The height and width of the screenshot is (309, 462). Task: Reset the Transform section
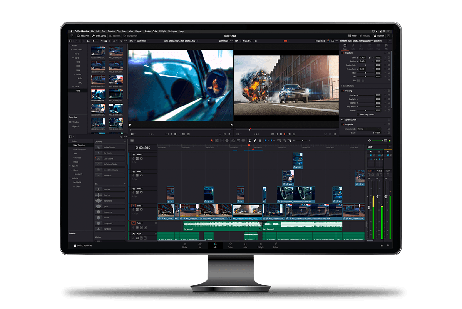[x=388, y=53]
